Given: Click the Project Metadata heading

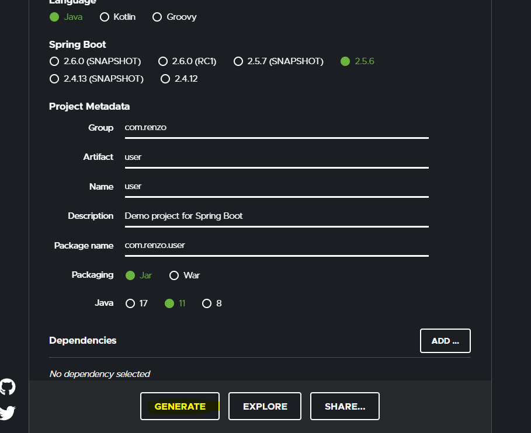Looking at the screenshot, I should (x=89, y=106).
